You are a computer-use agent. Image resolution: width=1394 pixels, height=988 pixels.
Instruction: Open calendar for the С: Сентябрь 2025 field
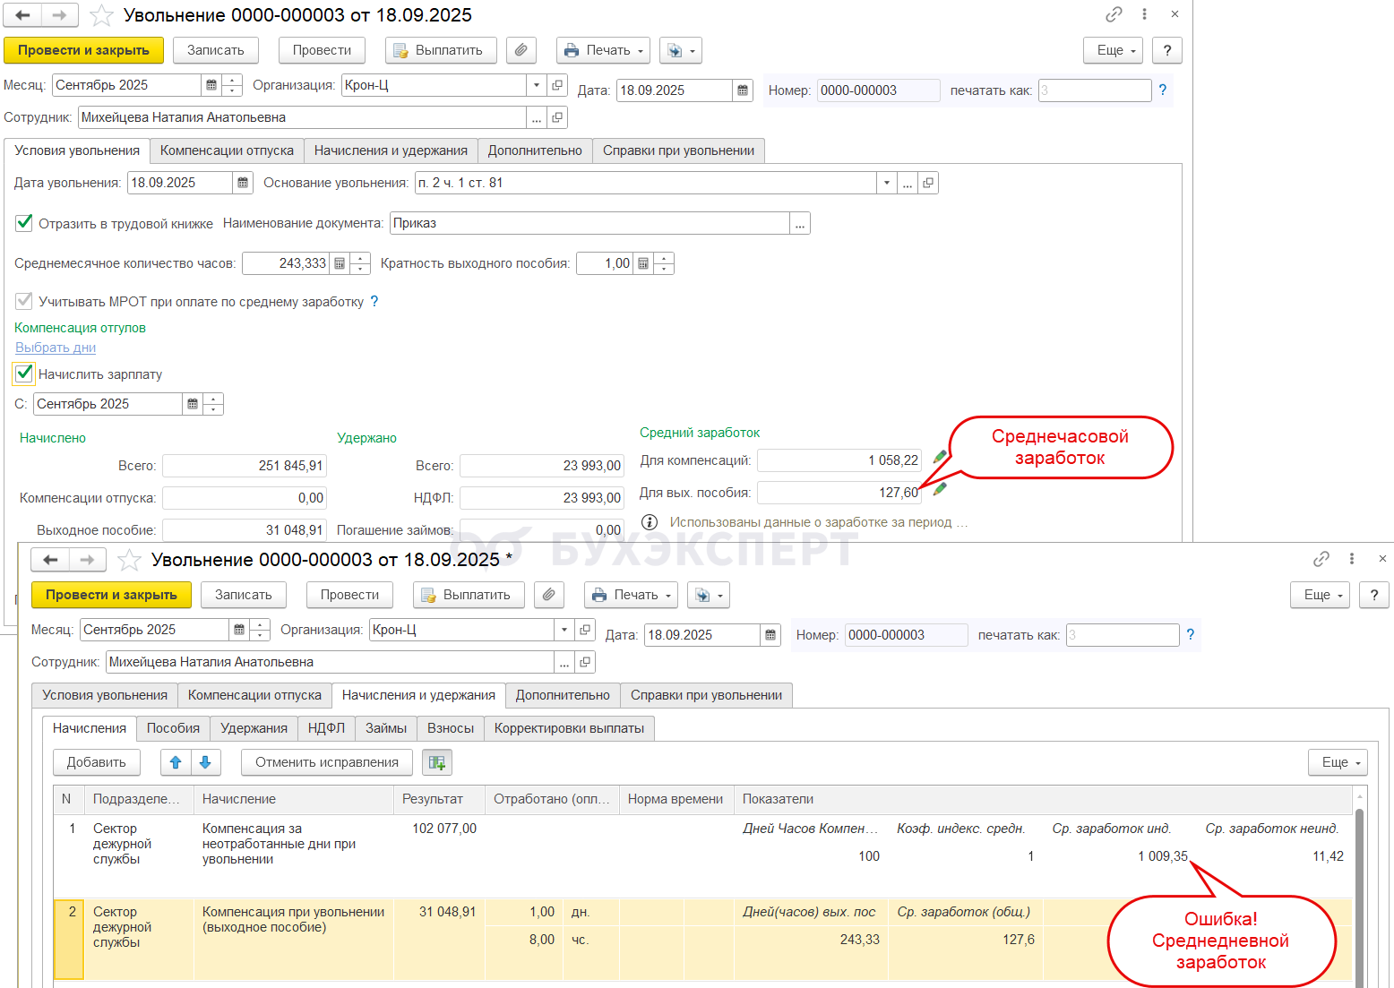pos(193,404)
